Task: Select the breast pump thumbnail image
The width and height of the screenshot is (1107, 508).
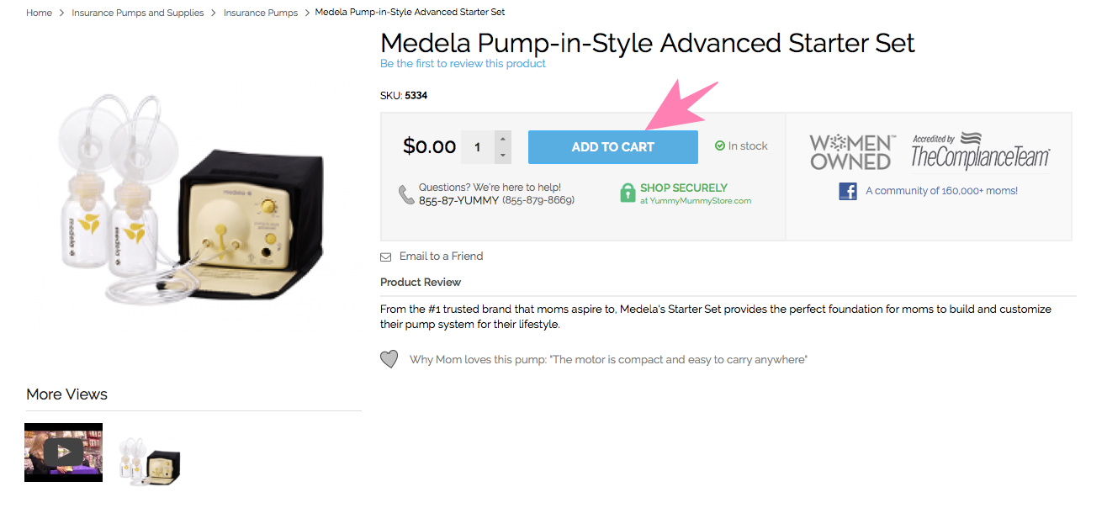Action: (x=150, y=460)
